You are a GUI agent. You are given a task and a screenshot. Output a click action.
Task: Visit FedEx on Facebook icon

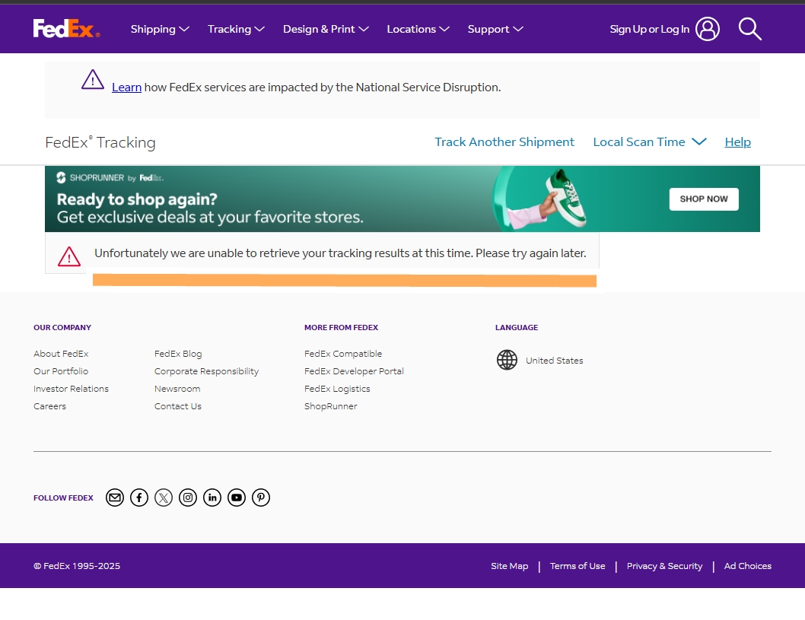pyautogui.click(x=139, y=498)
